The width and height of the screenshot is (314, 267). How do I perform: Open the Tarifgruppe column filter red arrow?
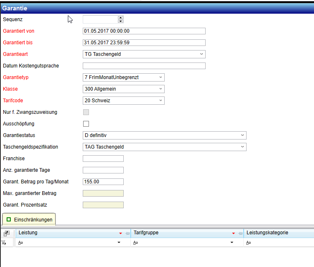pyautogui.click(x=233, y=233)
